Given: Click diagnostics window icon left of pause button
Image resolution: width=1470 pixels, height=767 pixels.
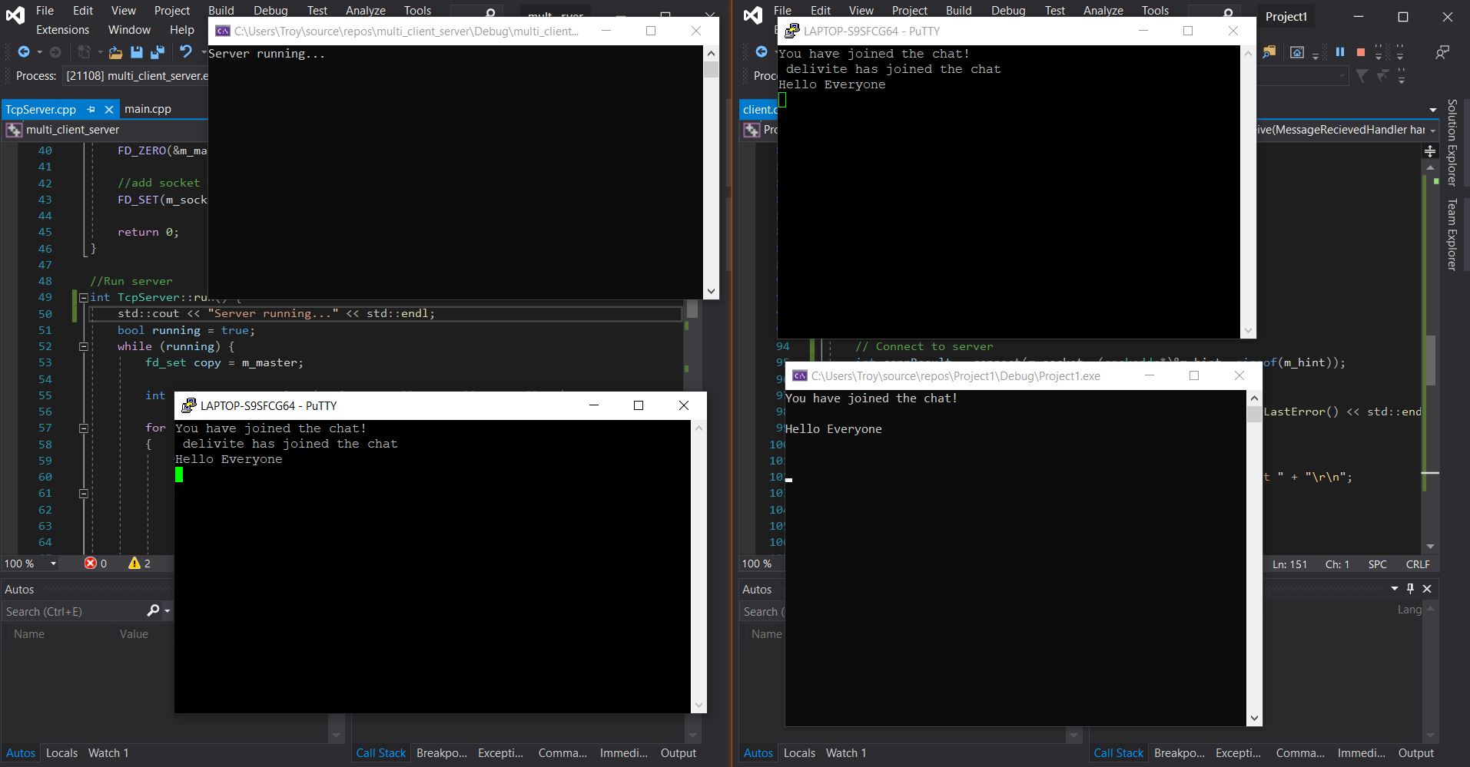Looking at the screenshot, I should tap(1297, 51).
